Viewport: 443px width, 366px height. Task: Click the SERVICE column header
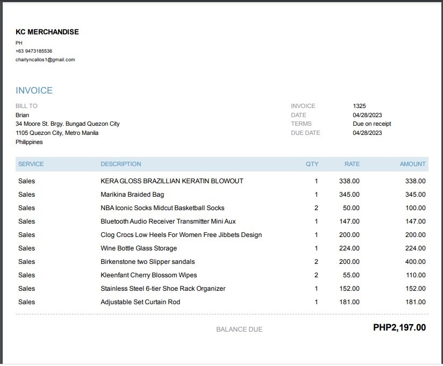click(x=31, y=164)
